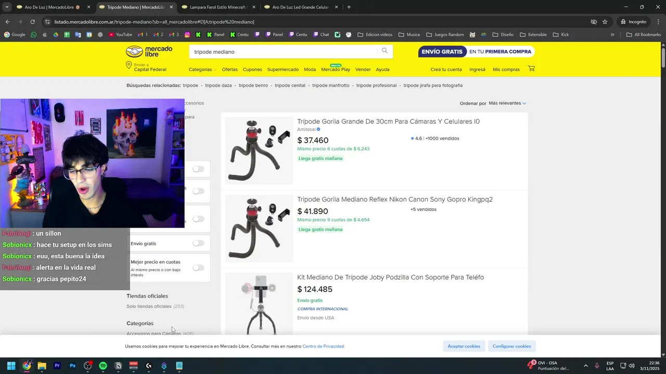This screenshot has height=374, width=666.
Task: Click Configurar cookies
Action: click(x=512, y=346)
